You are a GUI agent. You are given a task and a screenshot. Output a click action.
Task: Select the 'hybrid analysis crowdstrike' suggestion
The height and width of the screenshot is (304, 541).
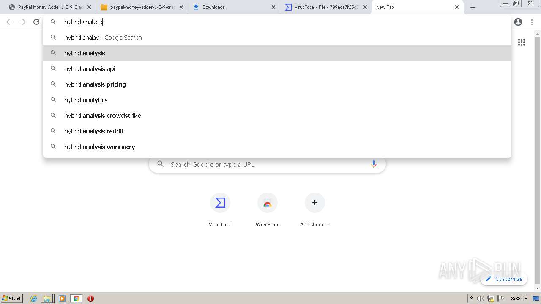click(277, 116)
